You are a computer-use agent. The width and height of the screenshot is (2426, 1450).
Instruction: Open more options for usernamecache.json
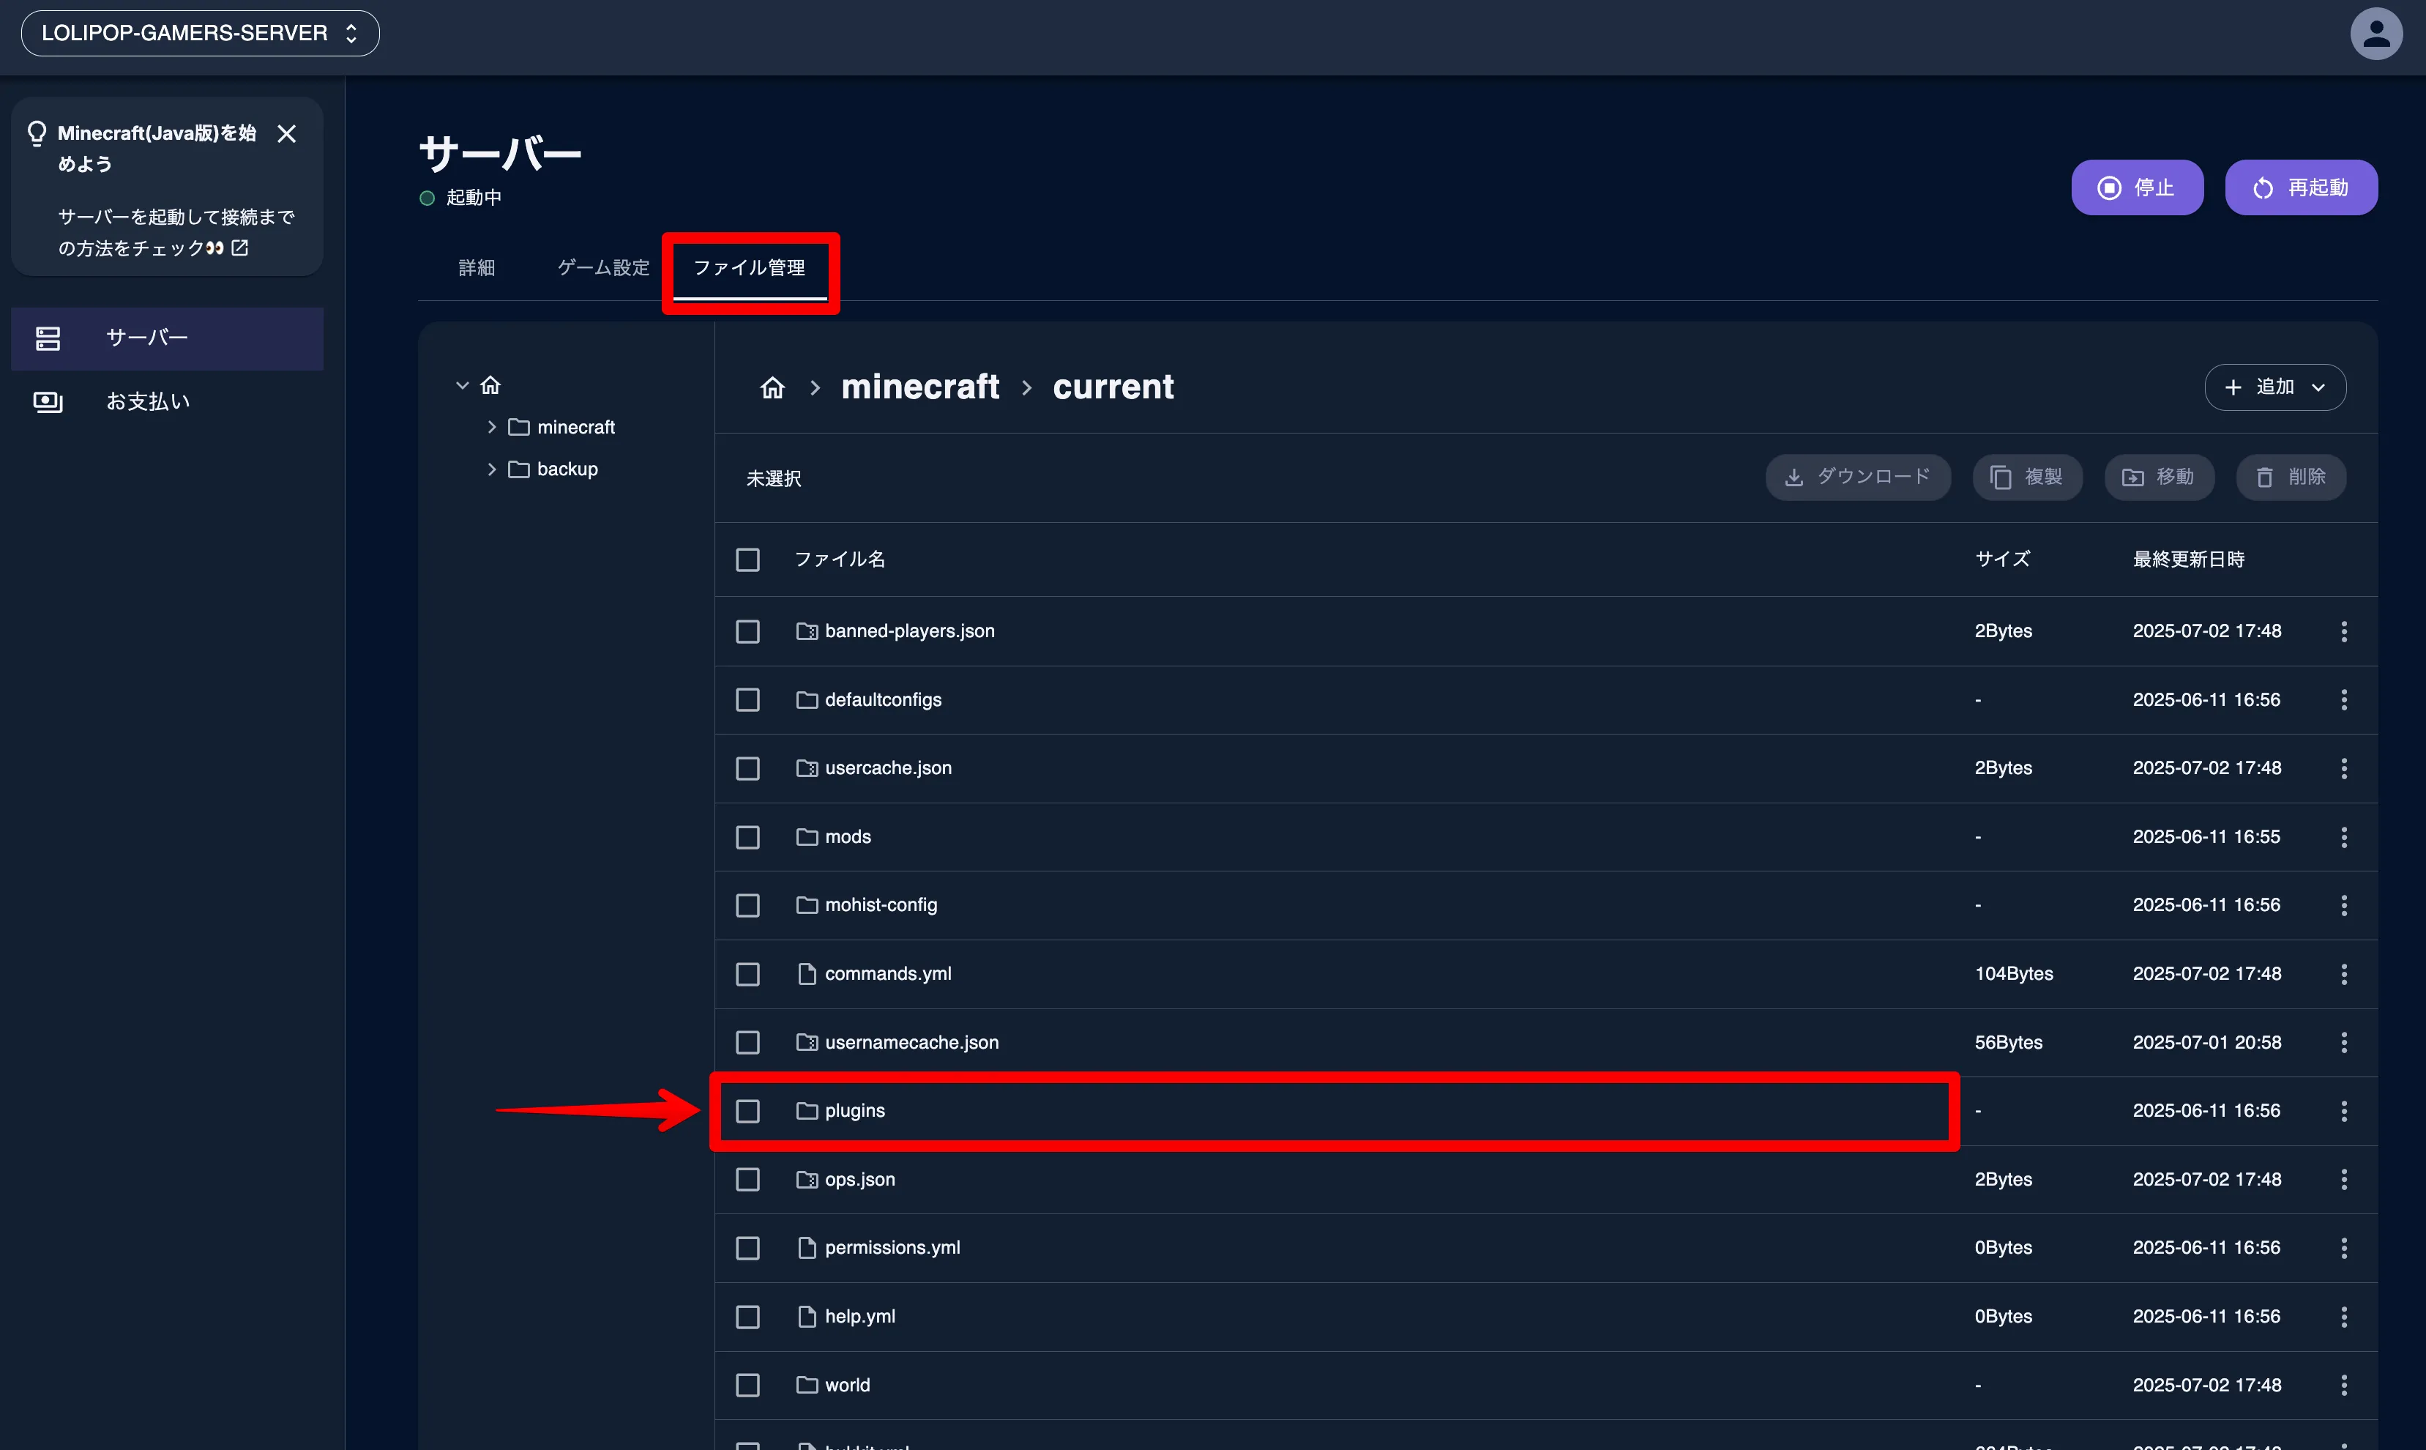point(2344,1043)
